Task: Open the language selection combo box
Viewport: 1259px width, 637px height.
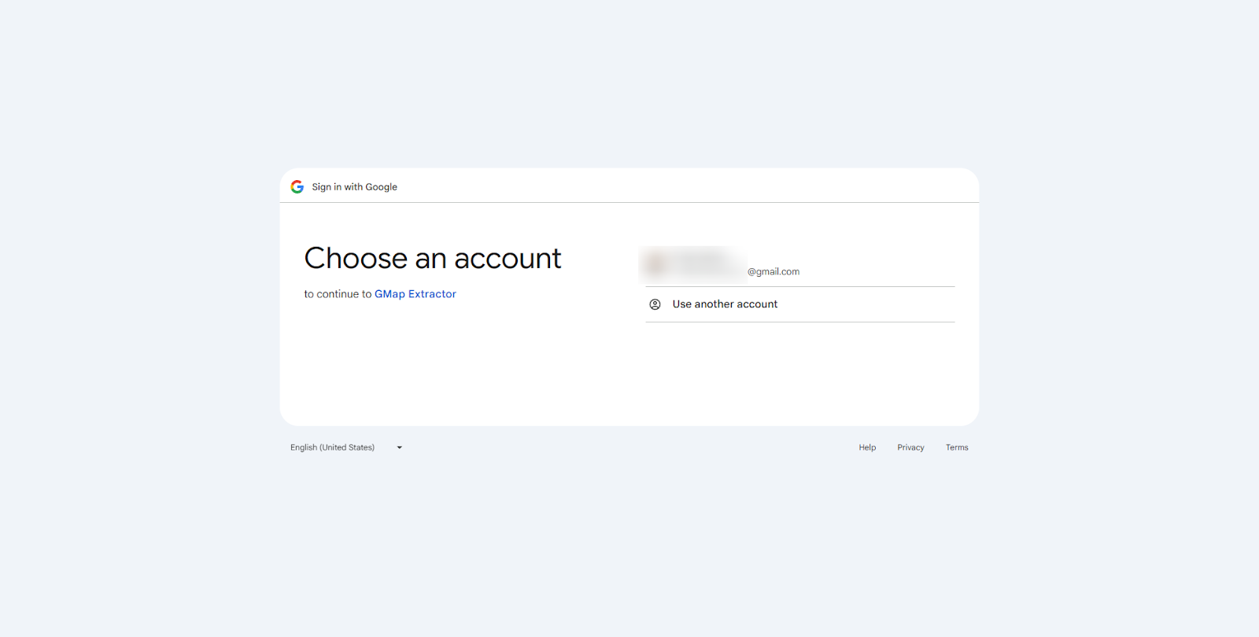Action: [346, 447]
